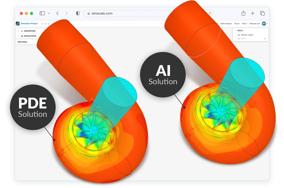The height and width of the screenshot is (188, 284).
Task: Open the Forum menu item
Action: 237,24
